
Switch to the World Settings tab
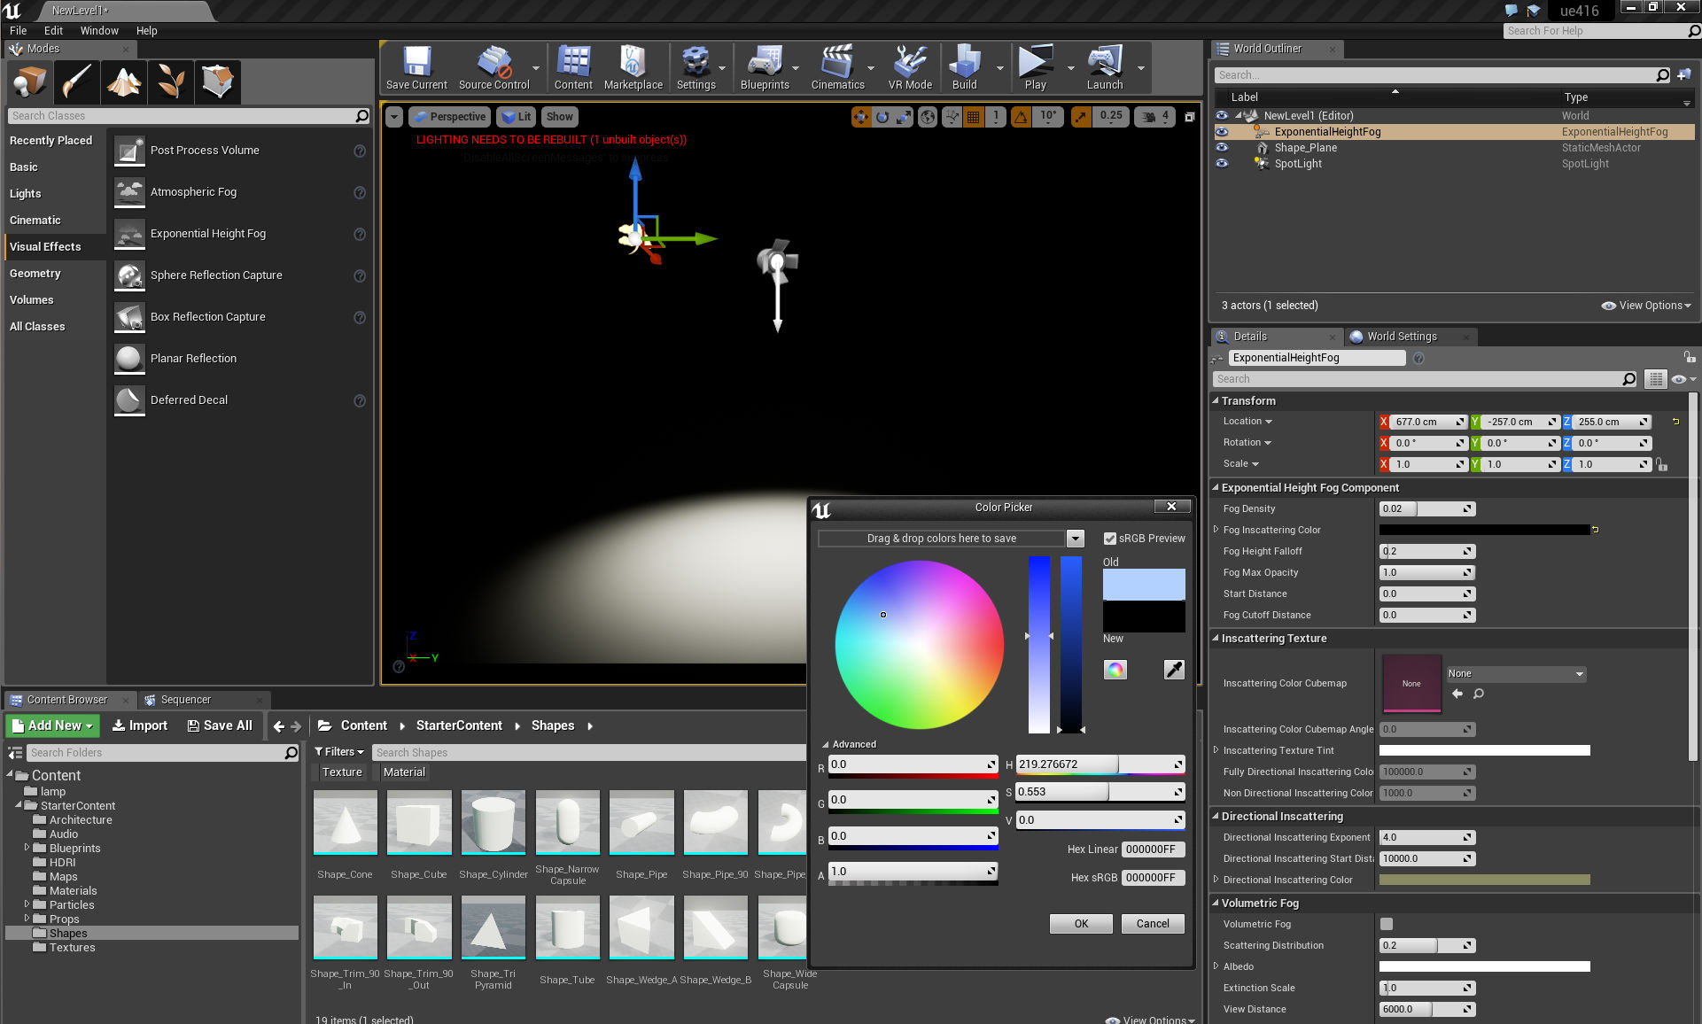tap(1400, 337)
